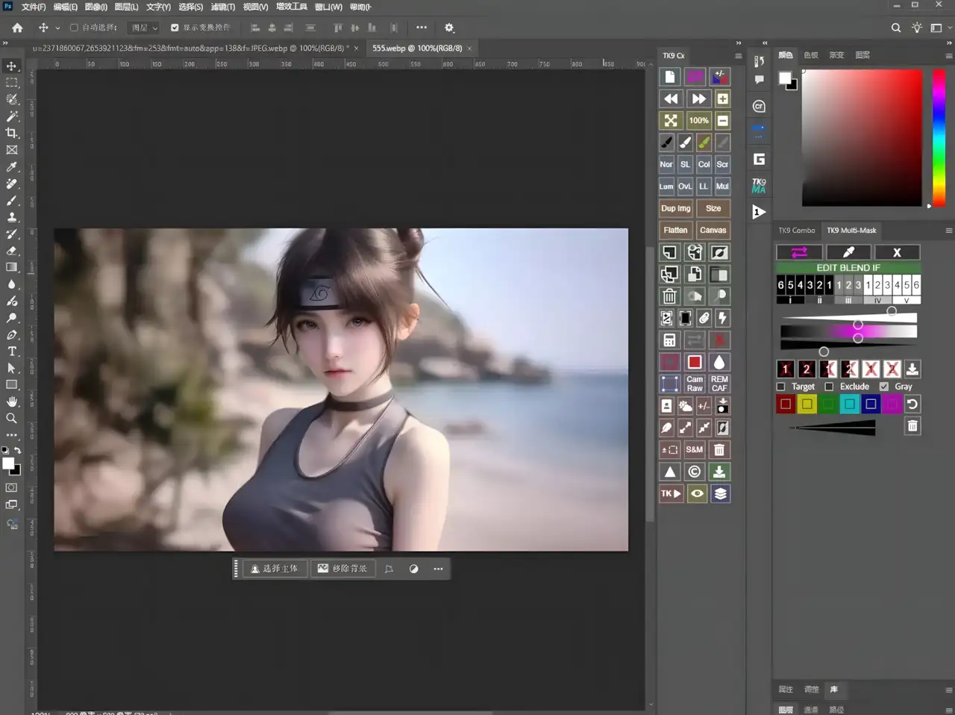955x715 pixels.
Task: Click the cyan color swatch in Multi-Mask
Action: point(849,404)
